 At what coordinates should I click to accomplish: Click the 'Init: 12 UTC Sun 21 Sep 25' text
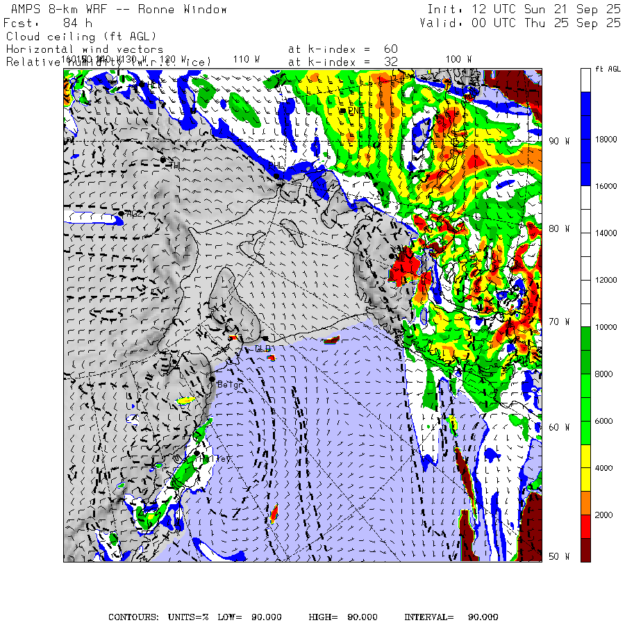tap(524, 9)
